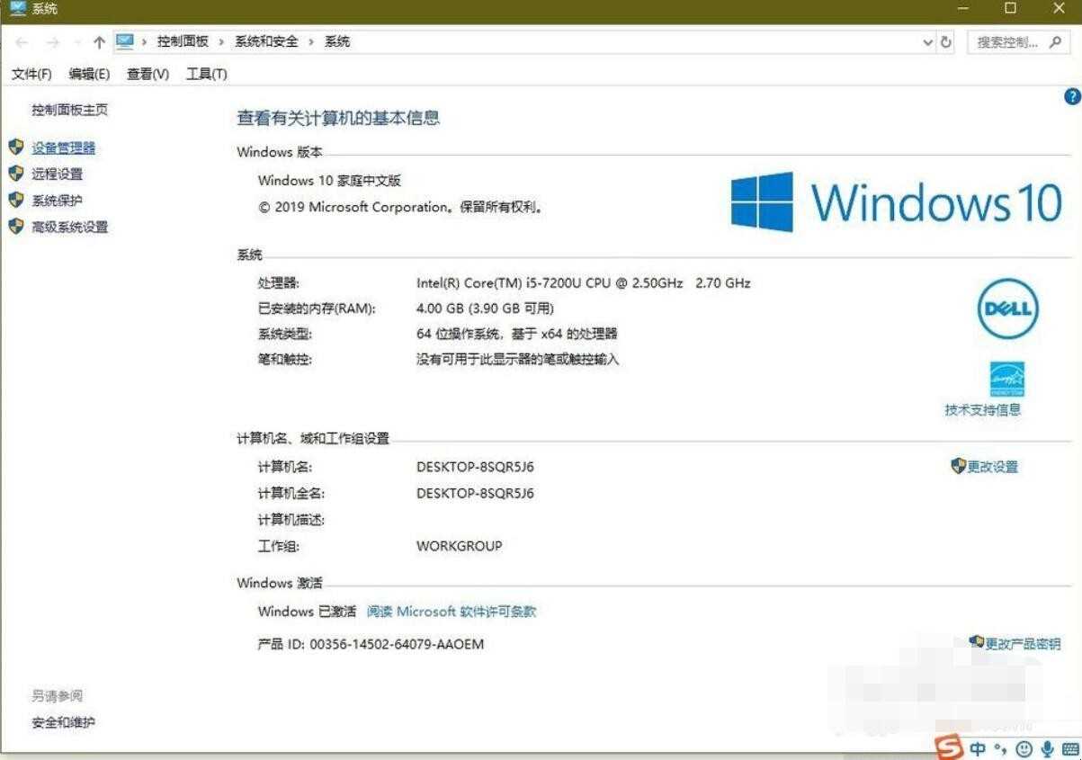1082x760 pixels.
Task: Click the DESKTOP-8SQR5J6 value beside 计算机全名
Action: click(x=475, y=493)
